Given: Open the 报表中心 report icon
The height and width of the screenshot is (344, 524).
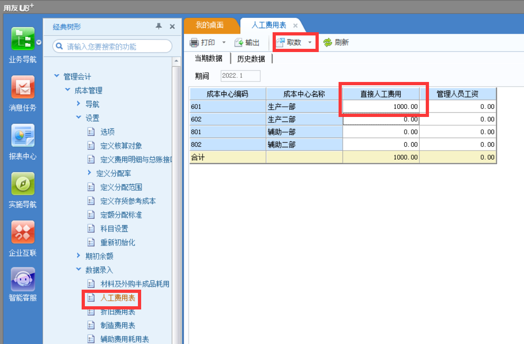Looking at the screenshot, I should coord(23,135).
